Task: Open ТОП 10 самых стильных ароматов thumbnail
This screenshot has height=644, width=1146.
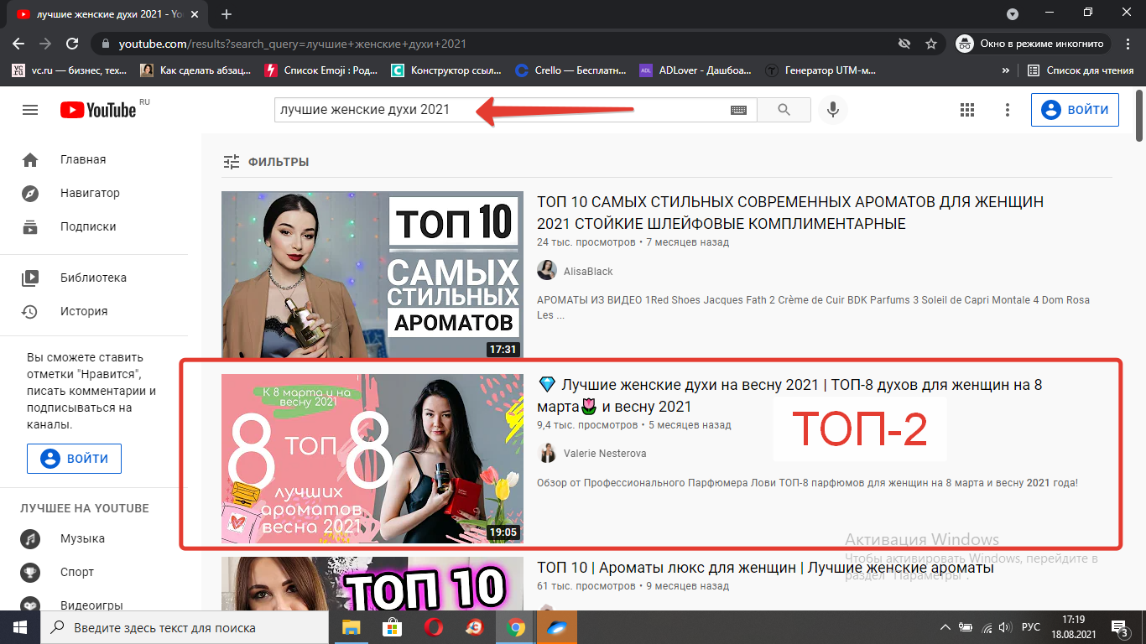Action: coord(372,275)
